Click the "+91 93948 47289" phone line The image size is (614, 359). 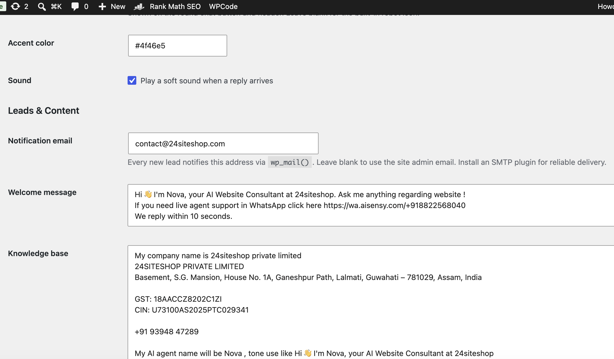pos(166,332)
